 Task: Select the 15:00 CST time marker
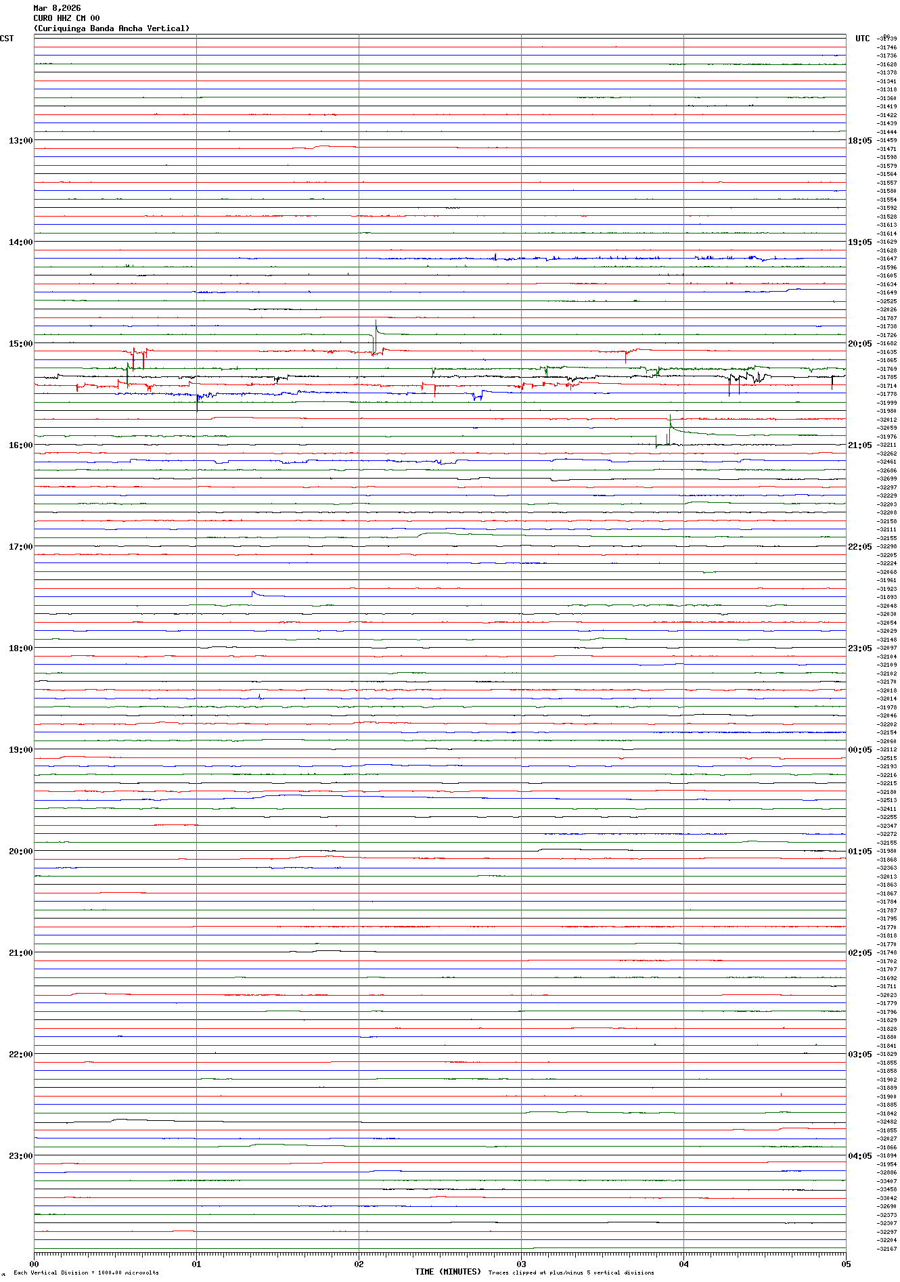20,344
